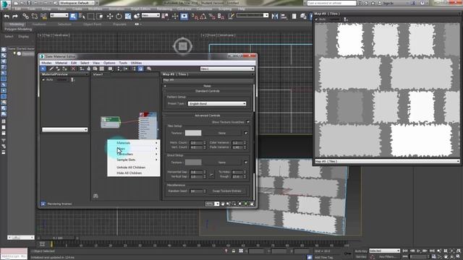Toggle Show Texture Swatches checkbox
463x260 pixels.
pyautogui.click(x=248, y=122)
